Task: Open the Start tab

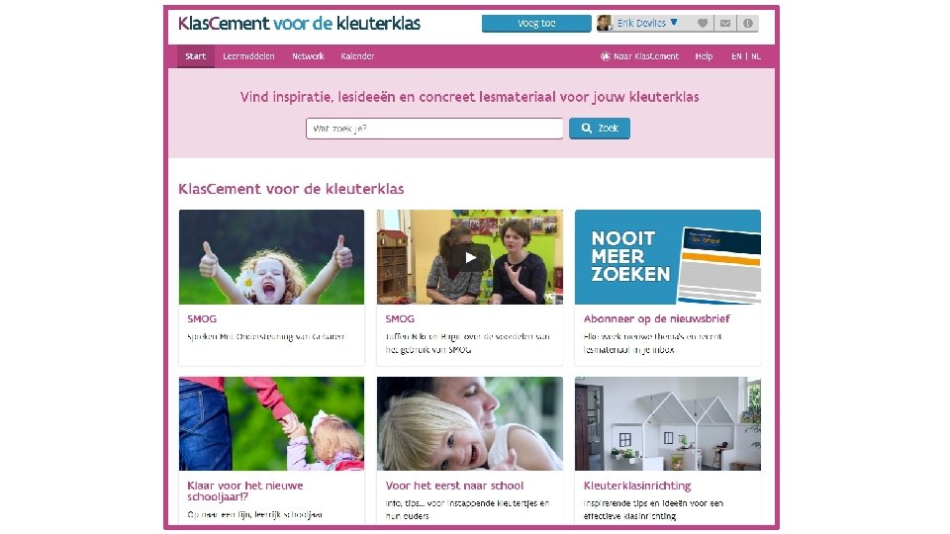Action: 196,56
